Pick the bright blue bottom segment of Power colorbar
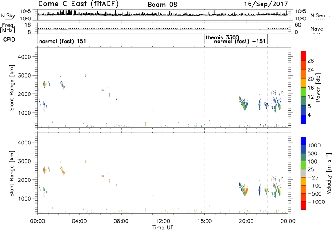333x230 pixels. 303,119
